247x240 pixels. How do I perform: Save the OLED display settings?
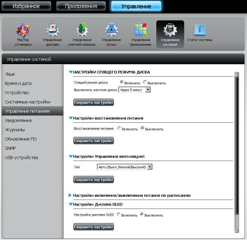click(x=94, y=227)
